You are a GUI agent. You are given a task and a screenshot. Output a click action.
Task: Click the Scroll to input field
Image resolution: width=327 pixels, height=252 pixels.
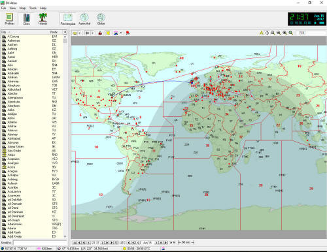point(40,243)
